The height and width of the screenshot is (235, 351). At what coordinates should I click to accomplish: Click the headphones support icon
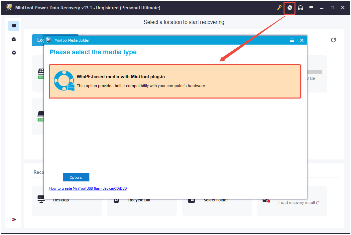(x=300, y=8)
